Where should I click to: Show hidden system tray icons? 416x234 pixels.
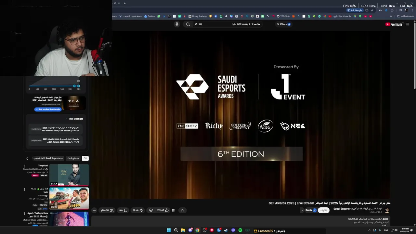[369, 230]
